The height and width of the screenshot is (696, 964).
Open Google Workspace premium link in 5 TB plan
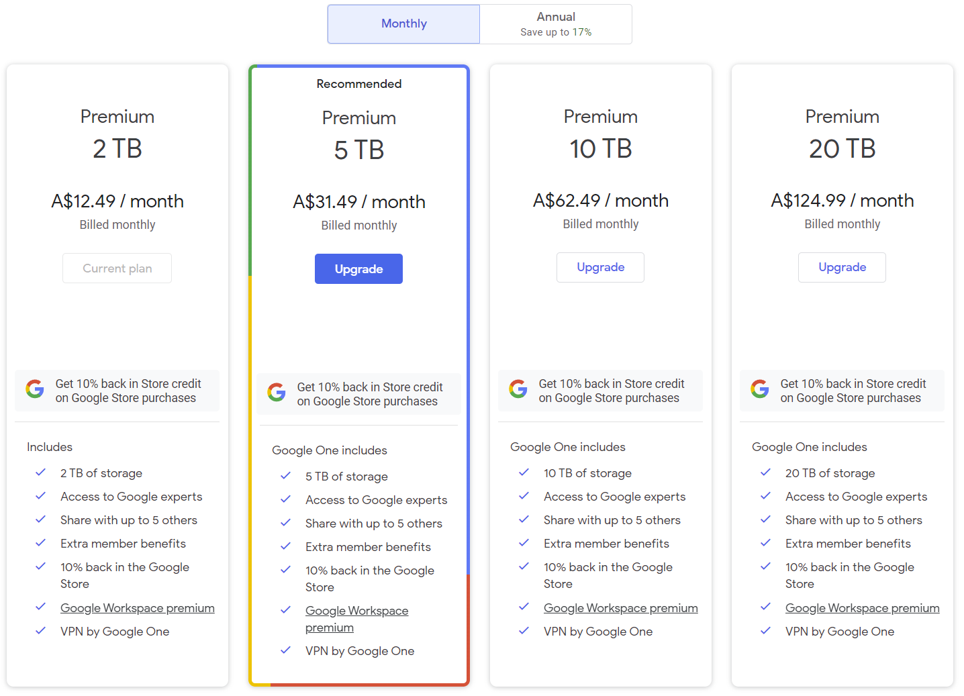(356, 611)
